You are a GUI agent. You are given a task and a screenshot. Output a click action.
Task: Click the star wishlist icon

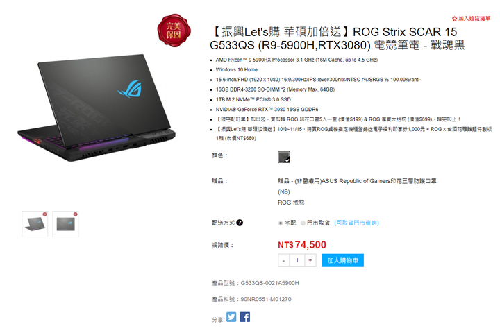click(454, 19)
